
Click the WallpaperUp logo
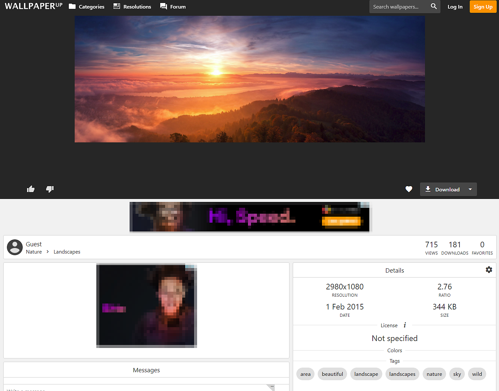point(34,6)
